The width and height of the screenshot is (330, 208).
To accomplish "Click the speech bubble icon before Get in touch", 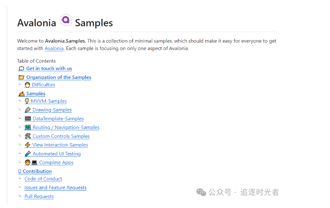I will pyautogui.click(x=21, y=68).
